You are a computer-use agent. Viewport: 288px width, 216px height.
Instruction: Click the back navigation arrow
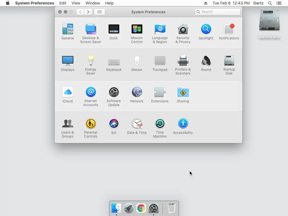click(80, 12)
